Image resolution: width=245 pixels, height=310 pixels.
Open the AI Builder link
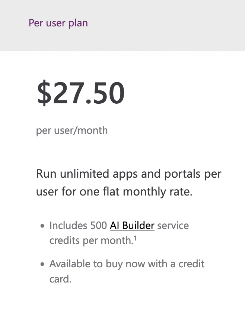(x=132, y=226)
